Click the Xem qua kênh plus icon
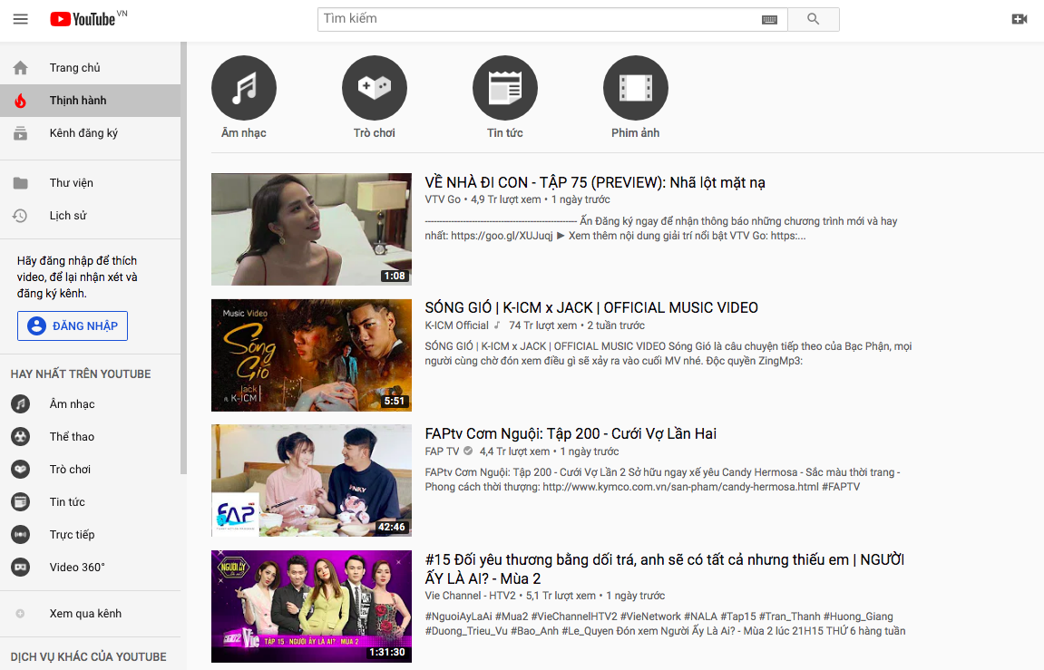This screenshot has width=1044, height=670. [21, 614]
